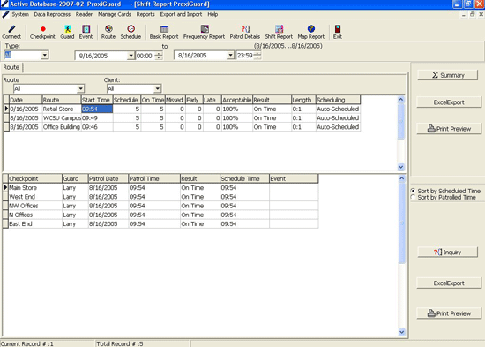
Task: Click the lower Print Preview button
Action: [x=449, y=313]
